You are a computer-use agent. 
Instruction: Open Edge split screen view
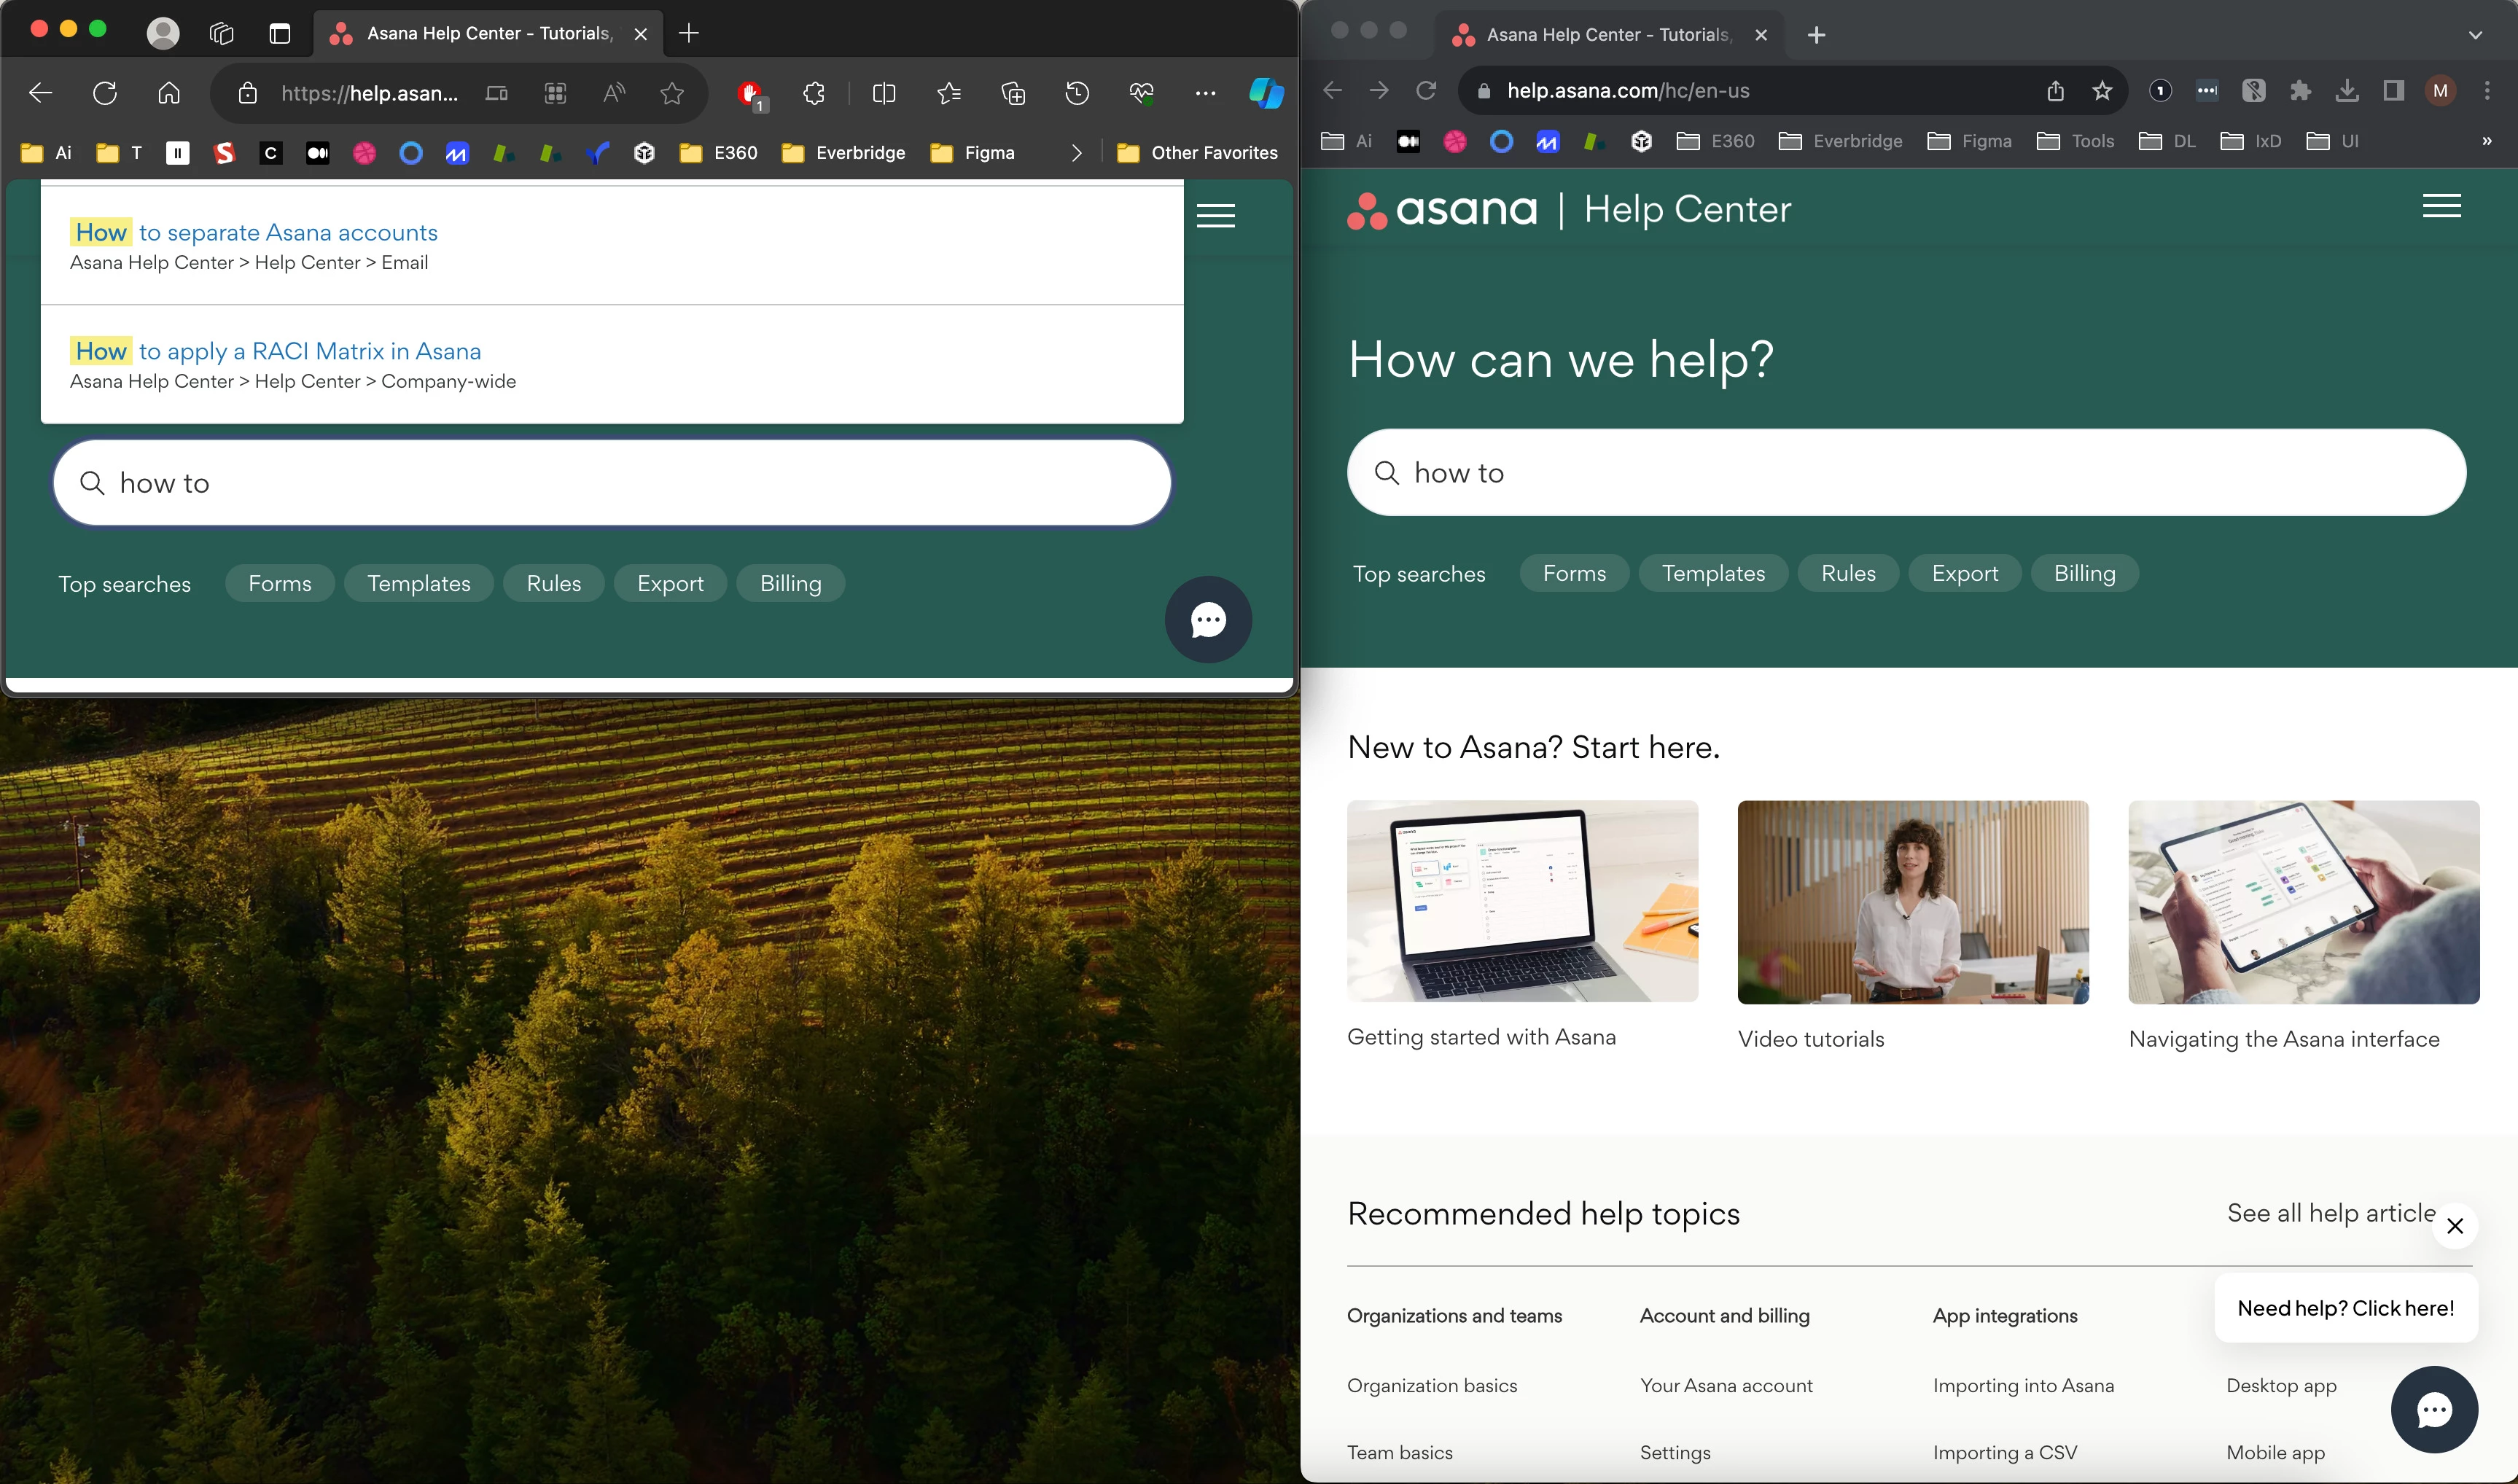(x=884, y=93)
